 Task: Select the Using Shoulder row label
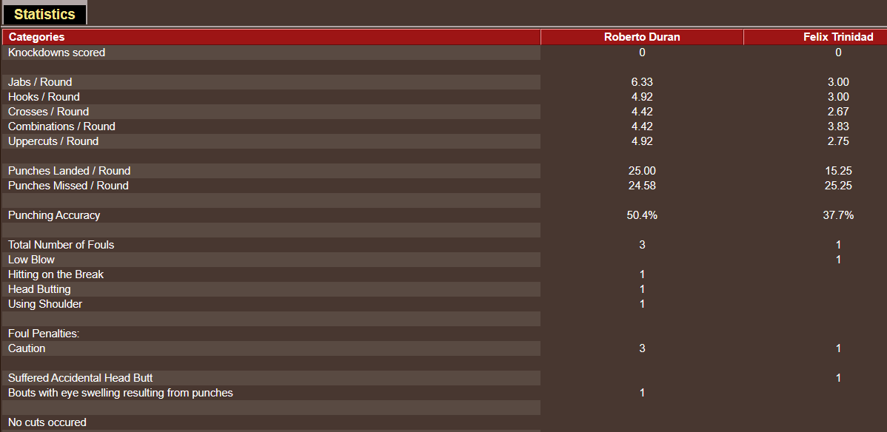(x=44, y=303)
